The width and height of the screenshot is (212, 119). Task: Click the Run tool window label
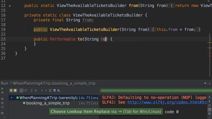(x=4, y=83)
